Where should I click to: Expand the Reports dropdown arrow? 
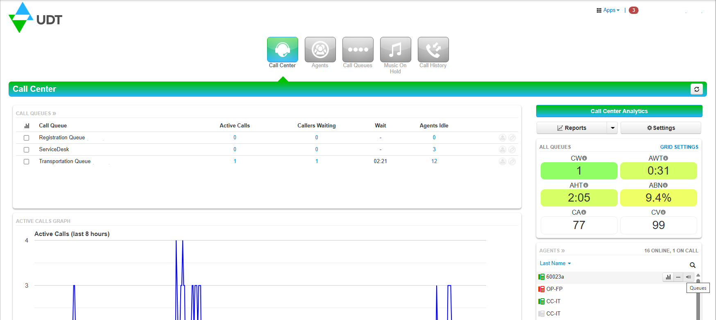[x=612, y=128]
